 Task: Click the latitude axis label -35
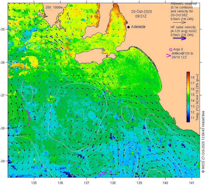tap(3, 29)
